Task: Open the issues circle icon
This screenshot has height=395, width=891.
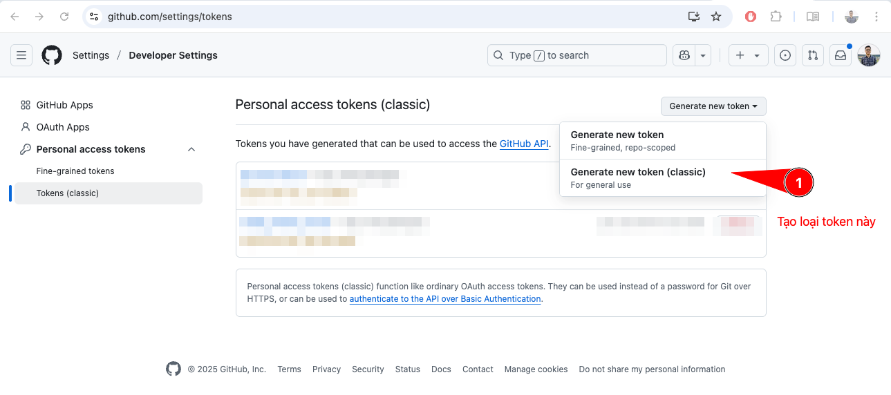Action: pyautogui.click(x=785, y=55)
